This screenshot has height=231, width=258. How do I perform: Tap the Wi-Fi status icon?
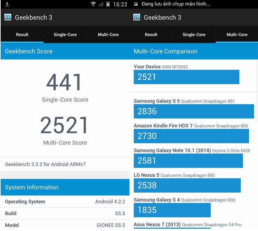(93, 4)
